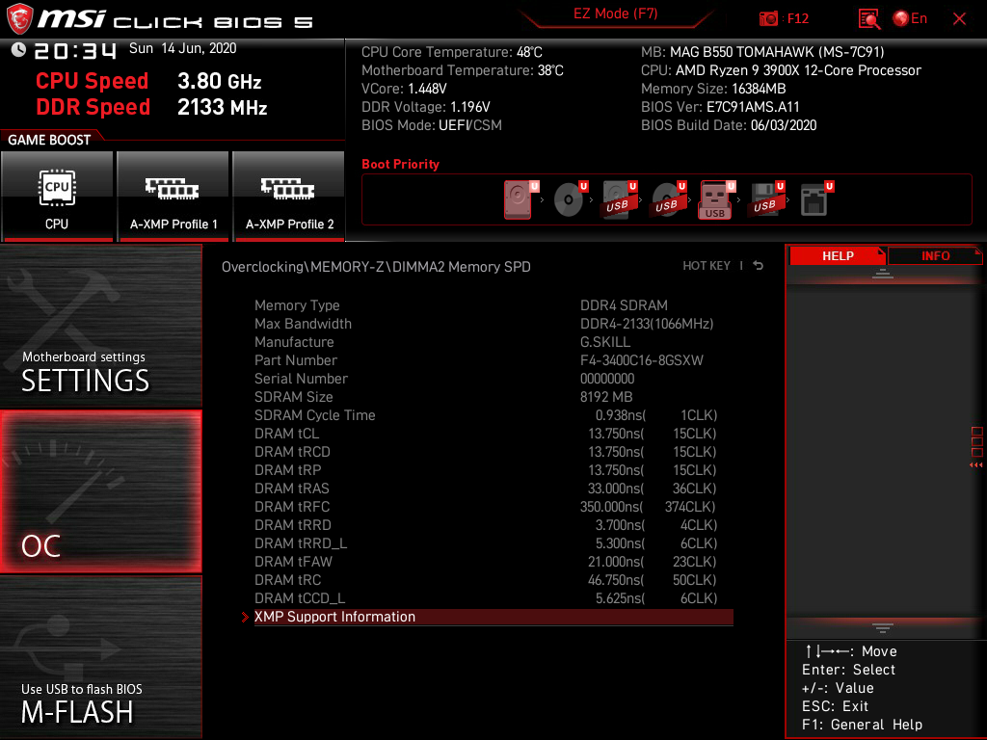Click the DRAM tRRD 3.700ns row

tap(493, 524)
